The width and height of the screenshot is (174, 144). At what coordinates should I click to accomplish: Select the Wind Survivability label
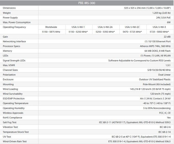[x=13, y=94]
